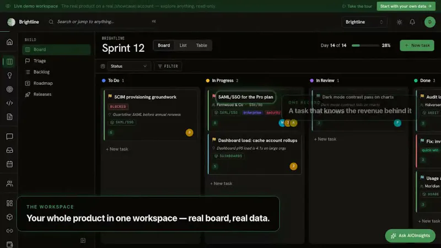Click the SAML/SSO tag on SCIM card
441x248 pixels.
(122, 122)
